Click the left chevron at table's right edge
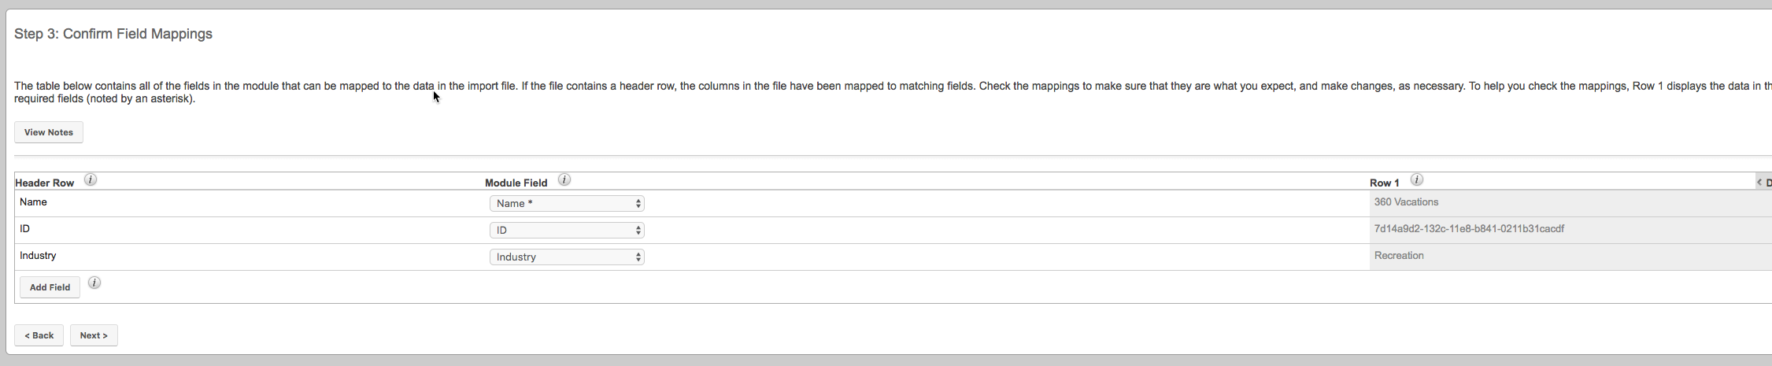This screenshot has width=1772, height=366. (1759, 182)
